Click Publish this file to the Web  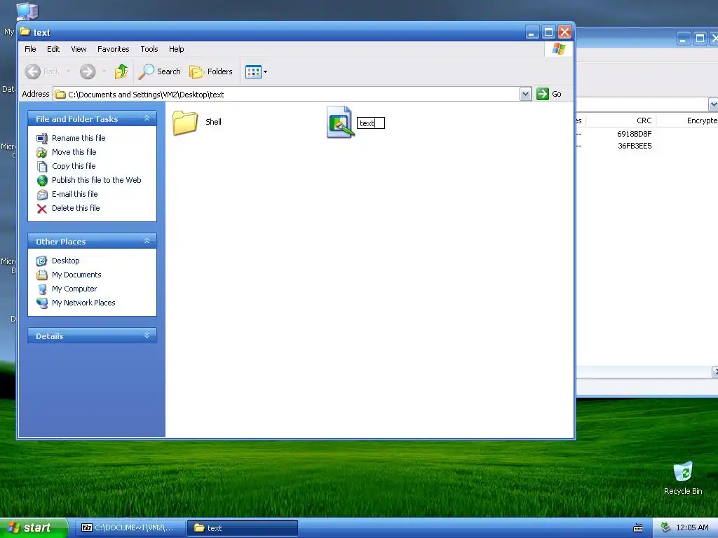click(x=96, y=180)
